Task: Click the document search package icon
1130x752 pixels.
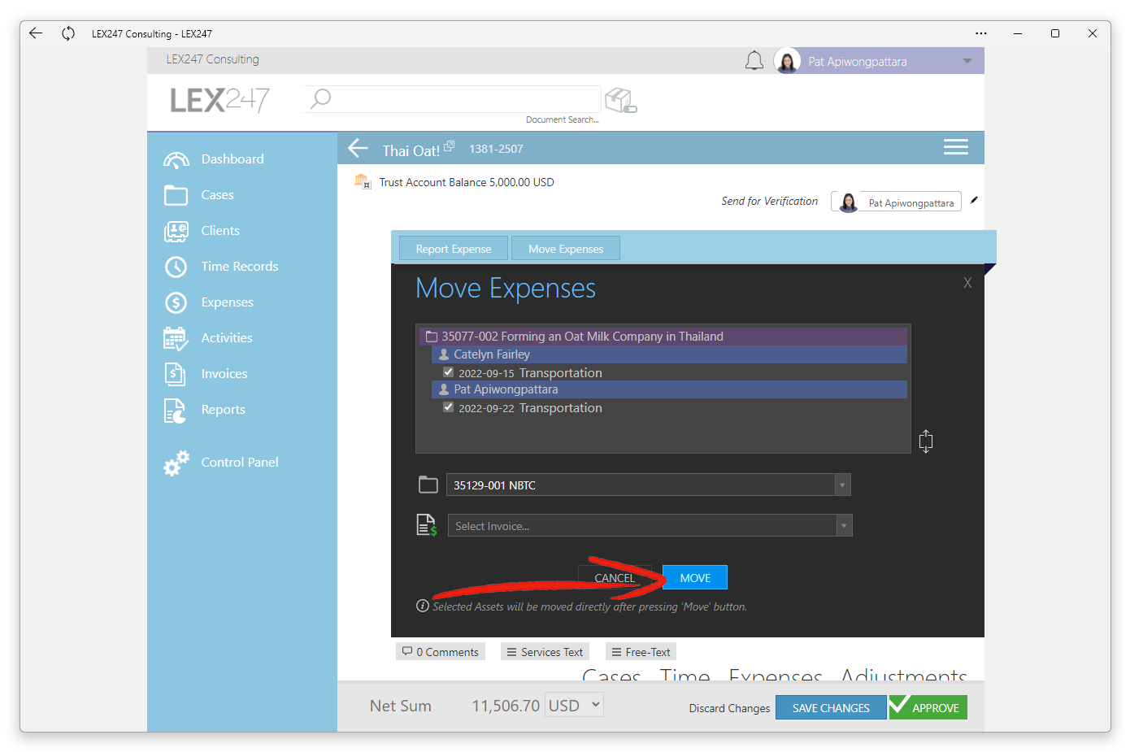Action: coord(619,98)
